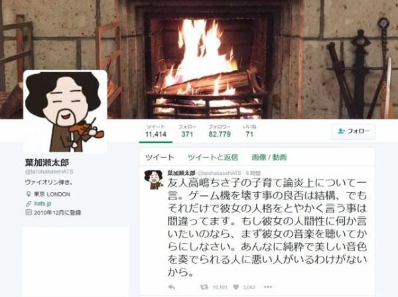Retweet the post using the retweet icon

[204, 287]
